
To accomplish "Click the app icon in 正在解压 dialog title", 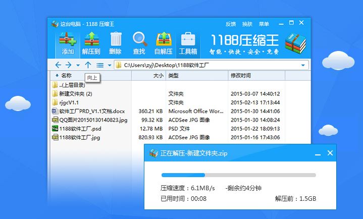I will (x=153, y=153).
